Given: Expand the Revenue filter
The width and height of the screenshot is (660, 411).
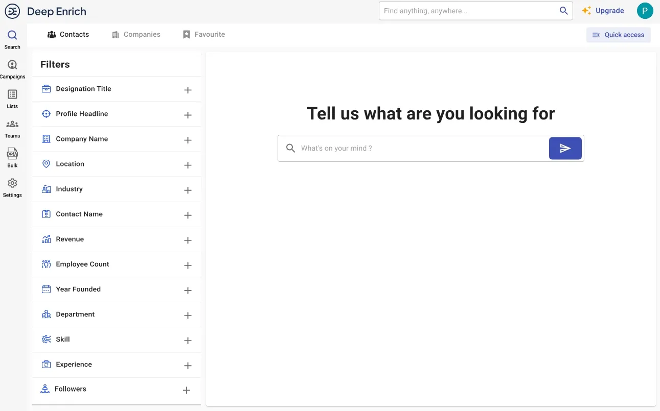Looking at the screenshot, I should coord(188,240).
